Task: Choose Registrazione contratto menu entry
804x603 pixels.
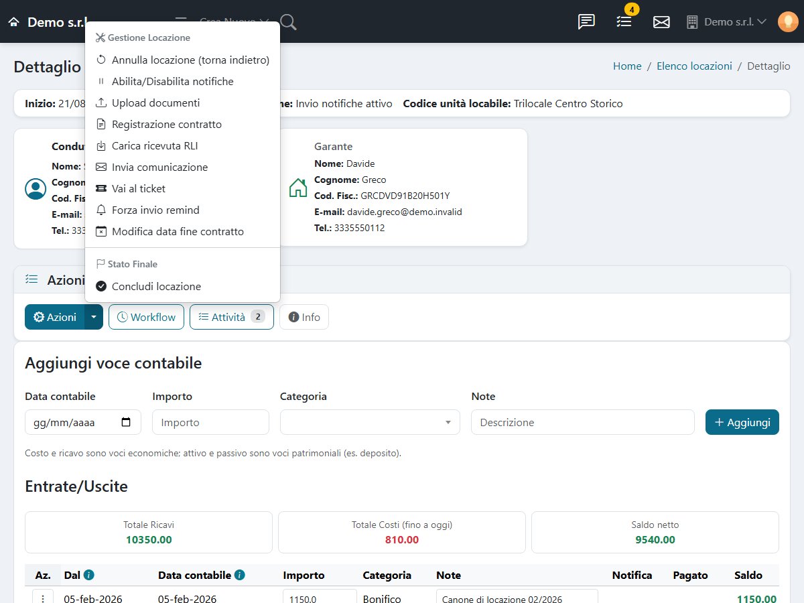Action: pyautogui.click(x=182, y=125)
